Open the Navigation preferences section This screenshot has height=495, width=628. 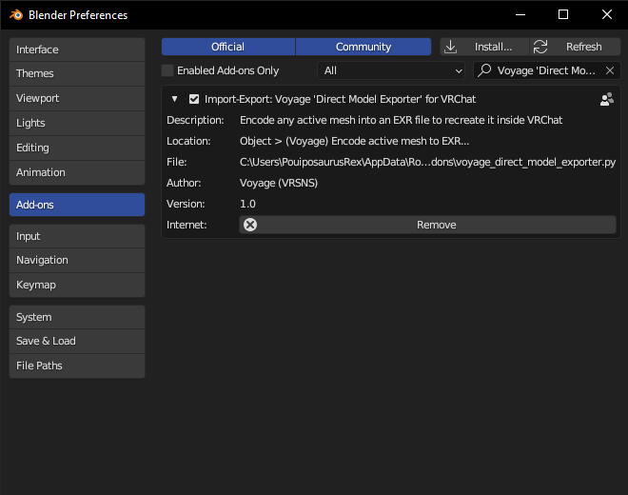point(77,260)
